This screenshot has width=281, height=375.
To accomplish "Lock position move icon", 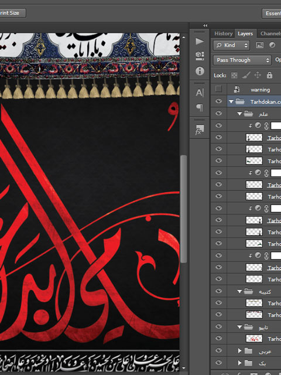I will click(258, 76).
